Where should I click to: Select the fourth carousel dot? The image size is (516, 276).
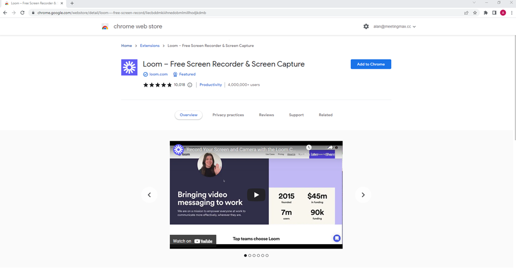click(258, 255)
